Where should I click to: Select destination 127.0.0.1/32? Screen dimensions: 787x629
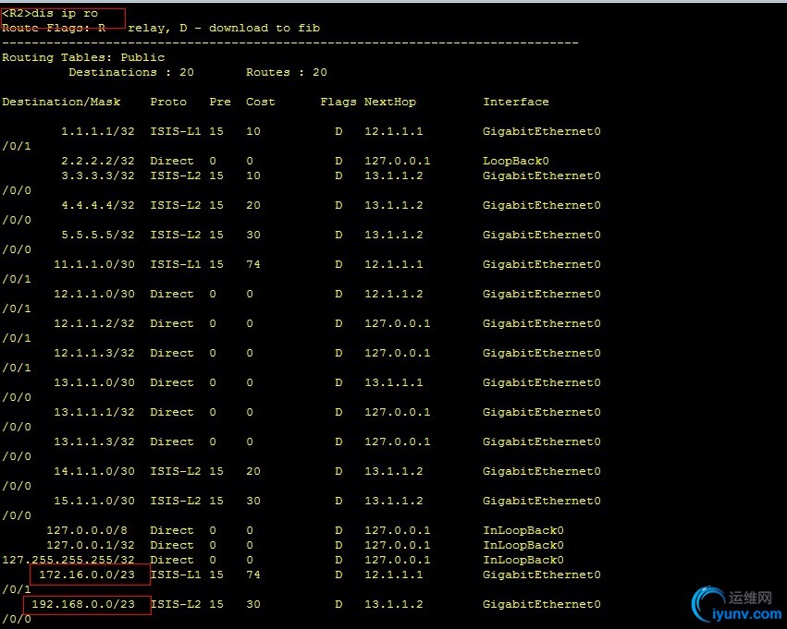[91, 545]
